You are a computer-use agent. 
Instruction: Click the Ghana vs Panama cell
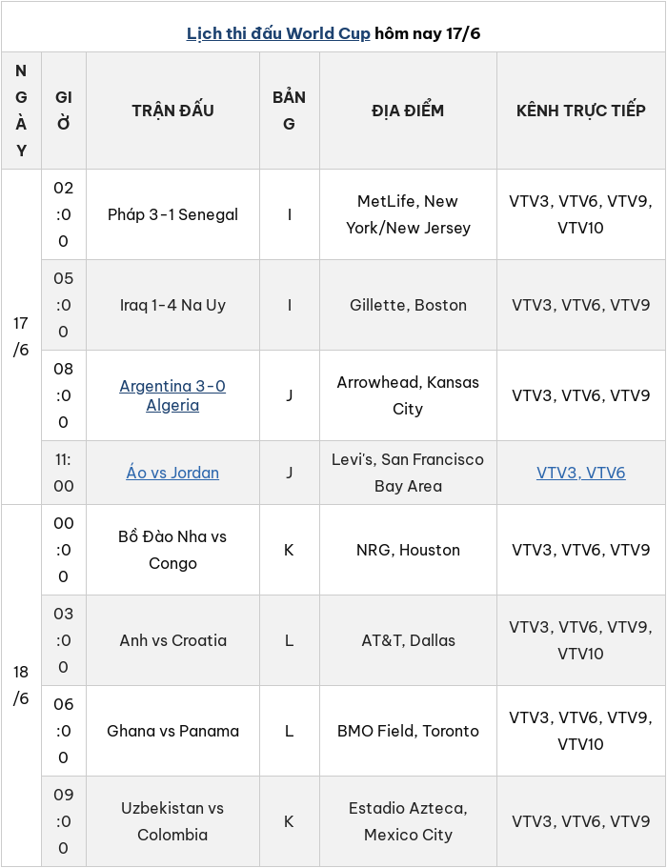172,731
